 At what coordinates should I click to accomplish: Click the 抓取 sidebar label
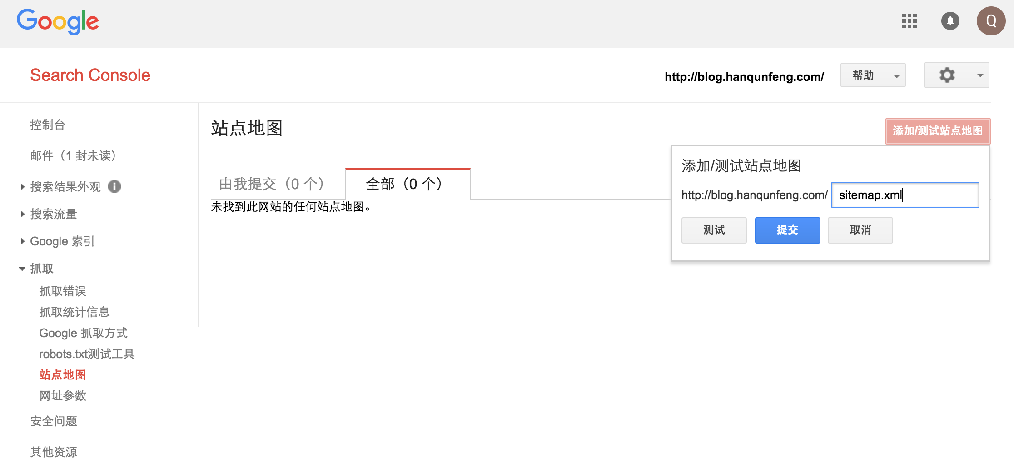(x=42, y=269)
